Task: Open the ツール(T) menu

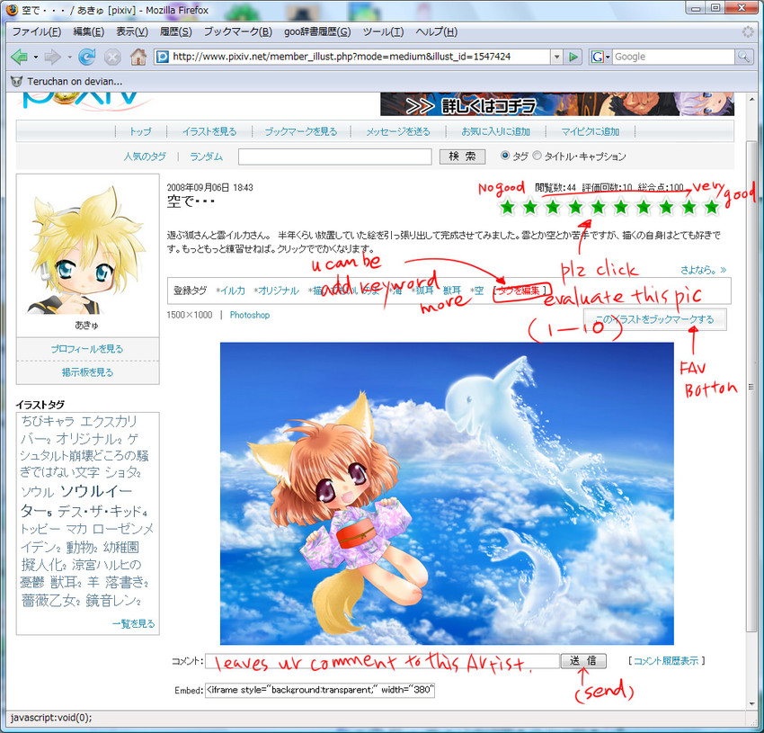Action: [383, 31]
